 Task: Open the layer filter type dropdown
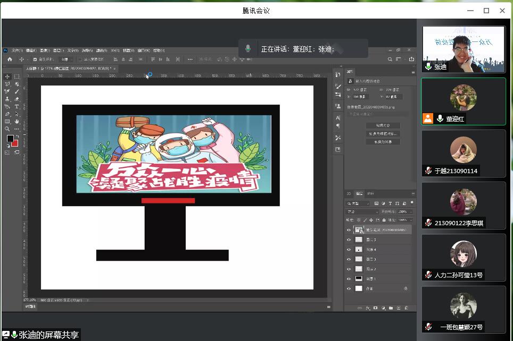tap(359, 203)
